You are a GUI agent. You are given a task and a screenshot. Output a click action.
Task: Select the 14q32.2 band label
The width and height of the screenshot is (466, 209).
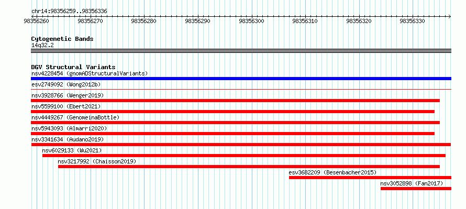tap(42, 46)
